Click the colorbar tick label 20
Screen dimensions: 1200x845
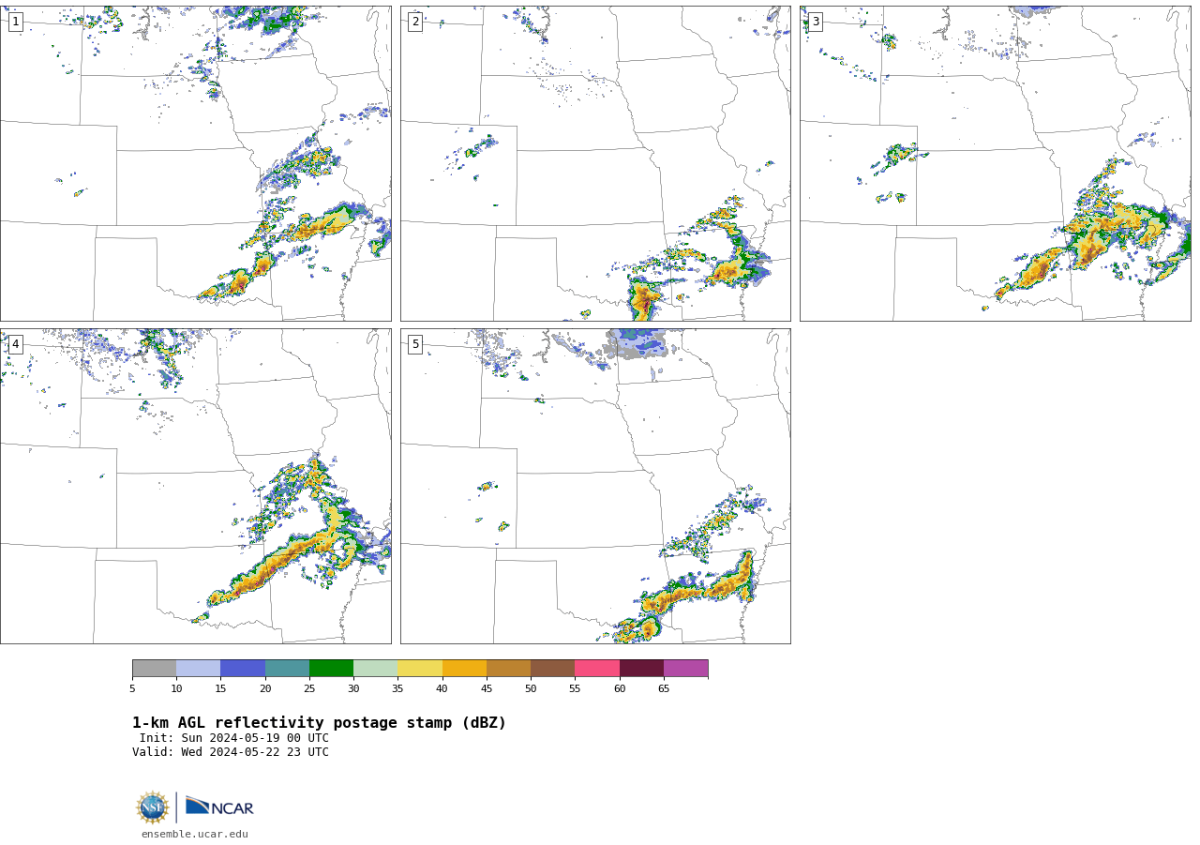265,689
